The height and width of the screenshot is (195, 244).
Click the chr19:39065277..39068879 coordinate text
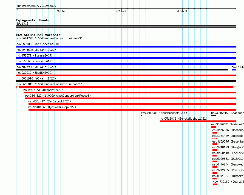click(x=36, y=6)
